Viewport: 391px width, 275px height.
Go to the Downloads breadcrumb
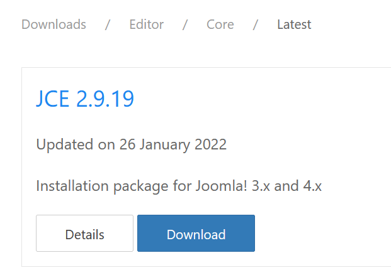click(54, 24)
